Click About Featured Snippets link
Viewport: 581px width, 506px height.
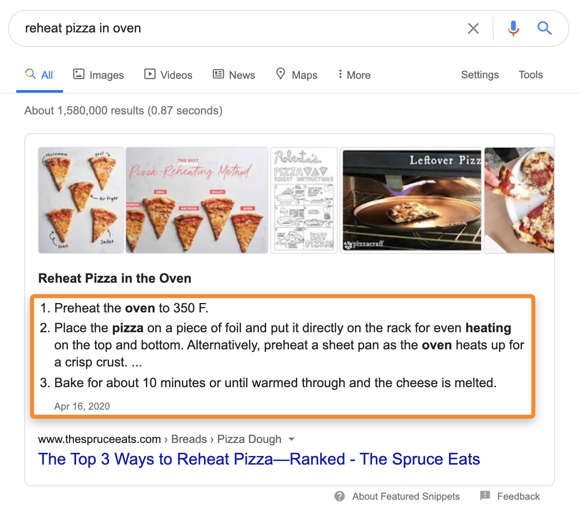406,496
